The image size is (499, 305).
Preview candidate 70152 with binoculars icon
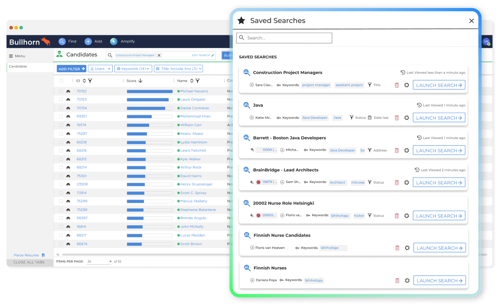click(68, 91)
